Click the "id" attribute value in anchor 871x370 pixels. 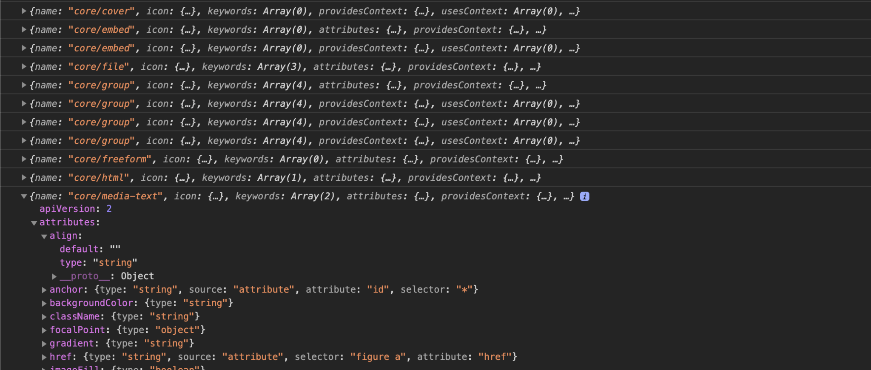tap(378, 290)
